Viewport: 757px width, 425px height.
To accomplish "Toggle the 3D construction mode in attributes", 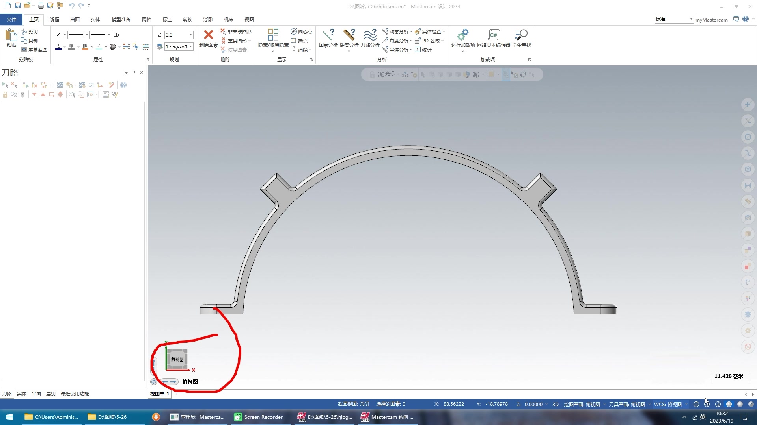I will (x=116, y=35).
